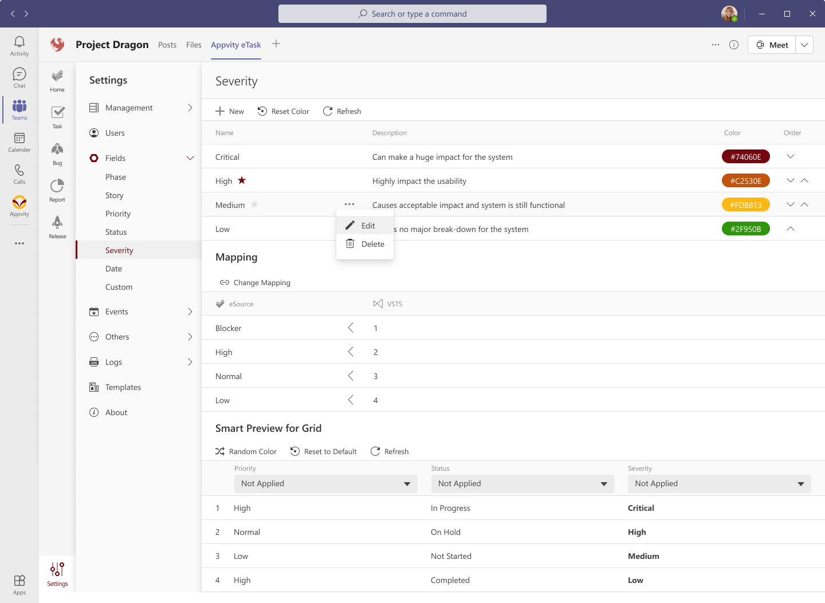Screen dimensions: 825x603
Task: Click the New severity button
Action: coord(230,111)
